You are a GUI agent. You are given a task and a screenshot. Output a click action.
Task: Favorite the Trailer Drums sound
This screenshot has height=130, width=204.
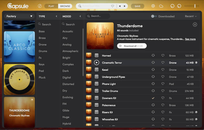pos(163,91)
